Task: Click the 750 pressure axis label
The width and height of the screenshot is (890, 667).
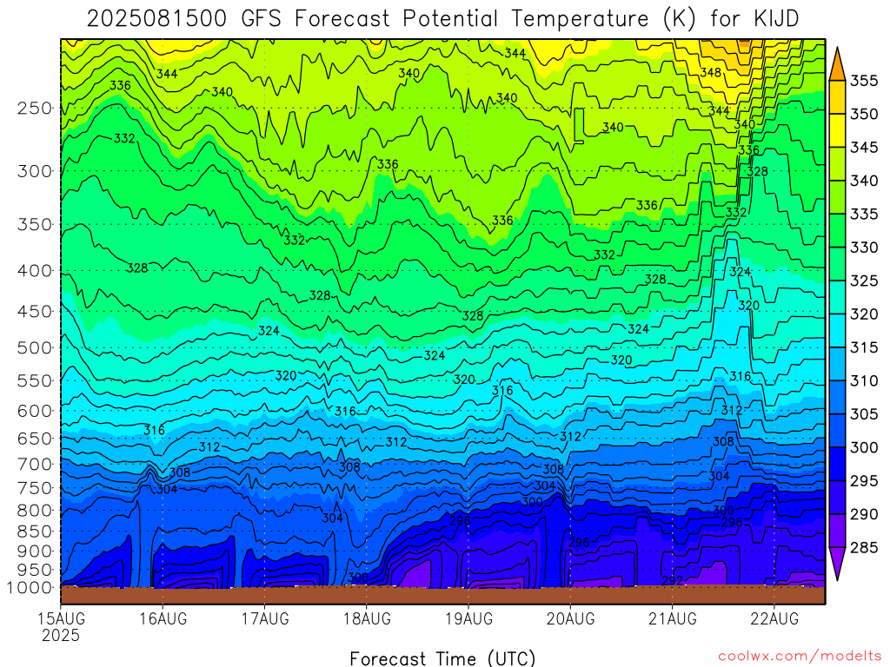Action: 35,488
